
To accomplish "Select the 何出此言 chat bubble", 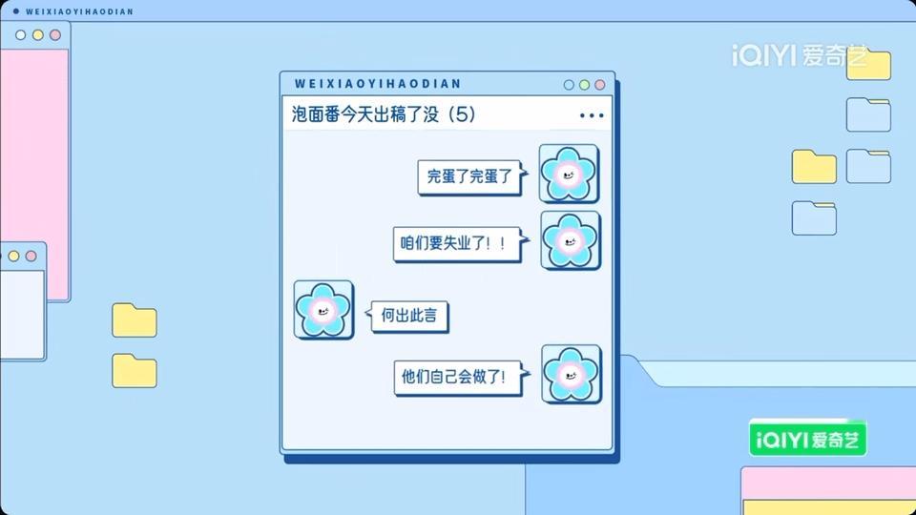I will (409, 316).
